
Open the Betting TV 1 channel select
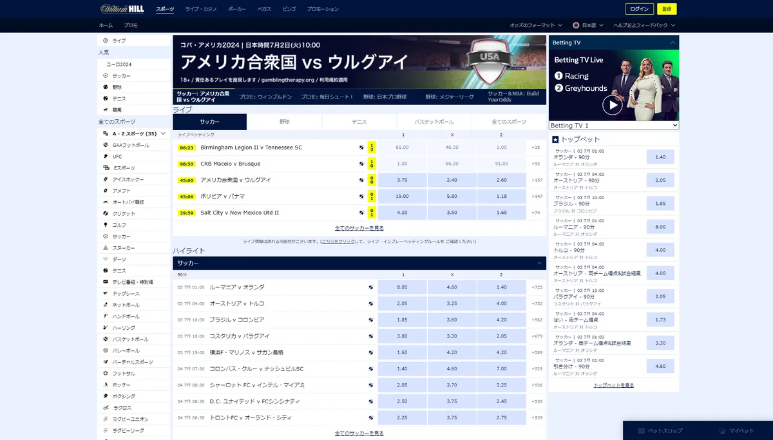point(614,125)
